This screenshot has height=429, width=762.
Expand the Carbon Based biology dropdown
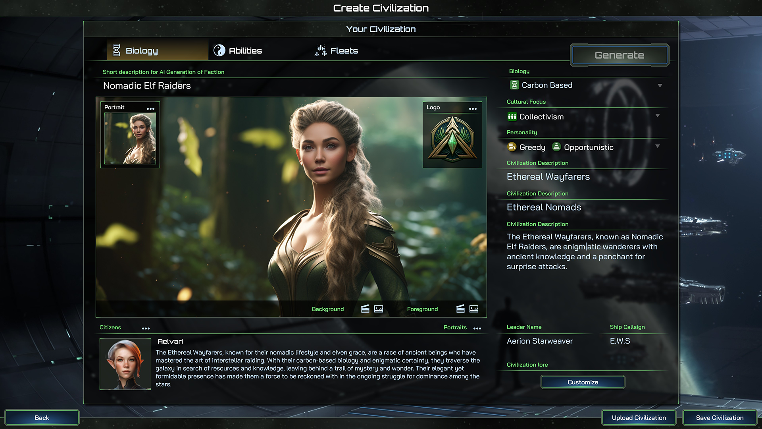660,85
